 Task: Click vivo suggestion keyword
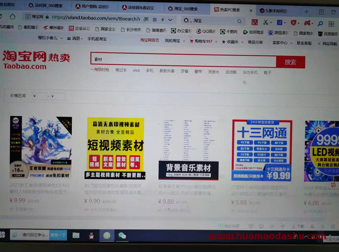(136, 71)
